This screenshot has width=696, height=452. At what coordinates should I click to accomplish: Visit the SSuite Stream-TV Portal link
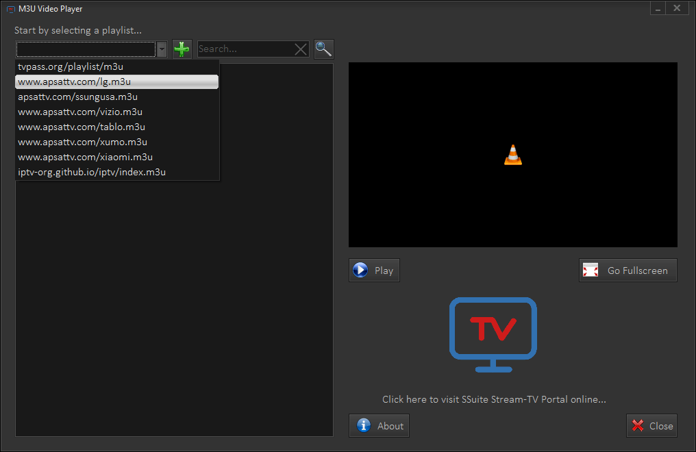(x=494, y=399)
